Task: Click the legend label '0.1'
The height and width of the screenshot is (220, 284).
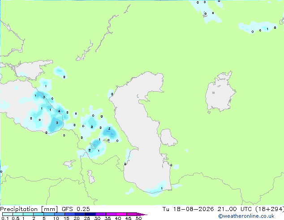Action: coord(5,218)
